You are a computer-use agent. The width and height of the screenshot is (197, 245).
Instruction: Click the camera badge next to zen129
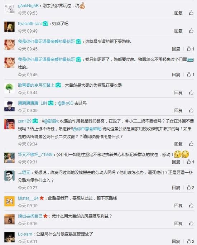point(35,121)
